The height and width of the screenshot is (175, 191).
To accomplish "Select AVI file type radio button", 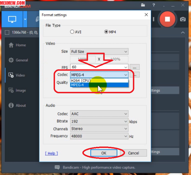I will (72, 32).
